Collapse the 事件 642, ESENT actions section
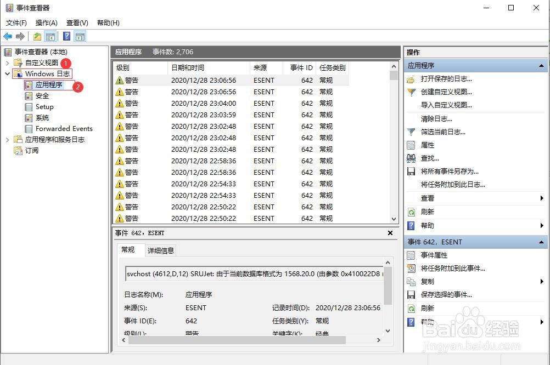Screen dimensions: 550x365 tap(540, 242)
